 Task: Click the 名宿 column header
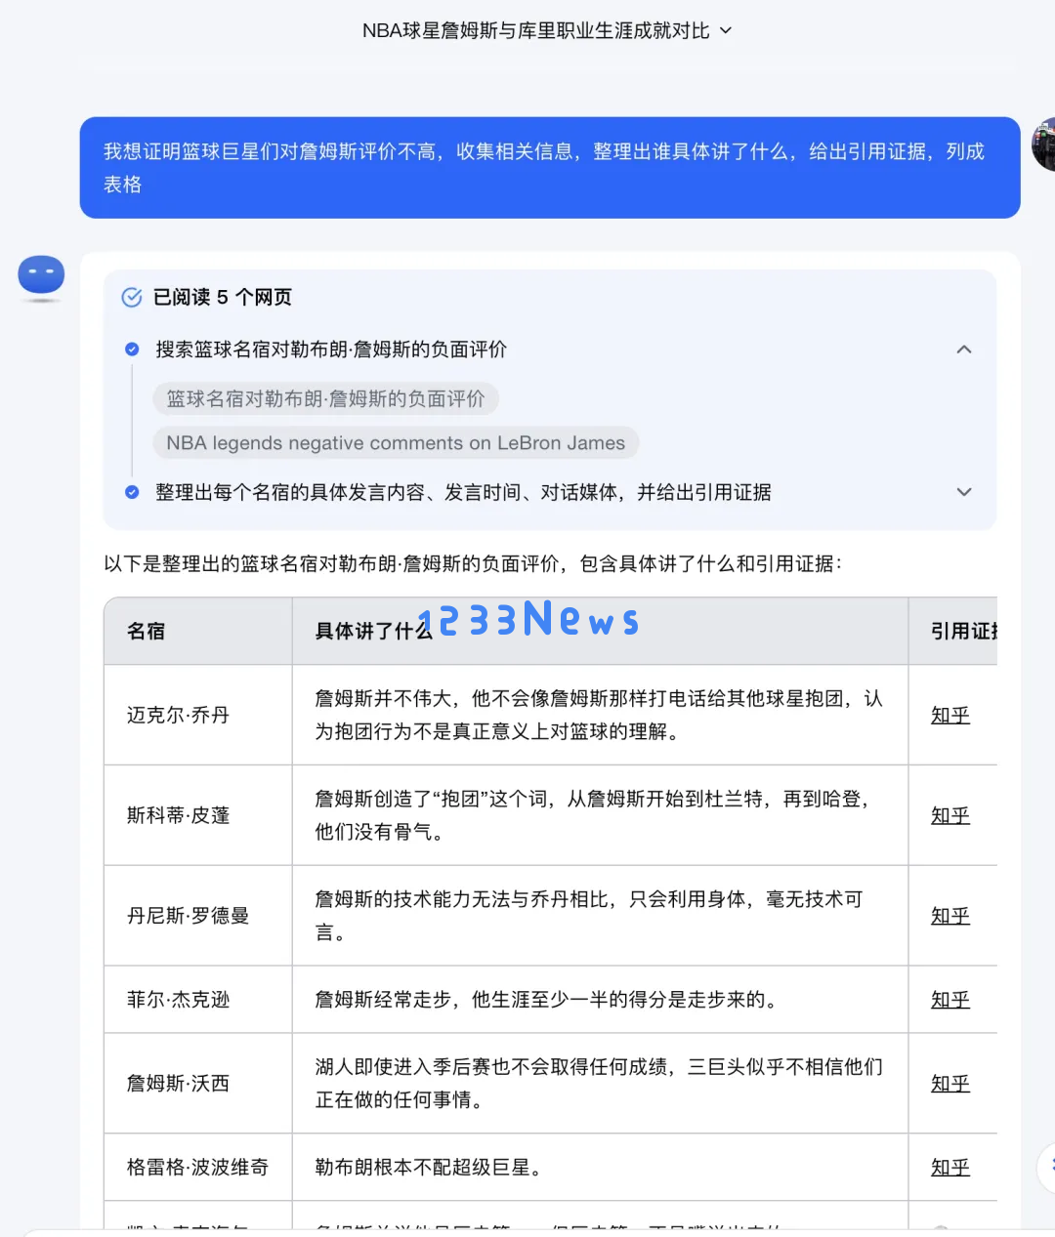click(x=198, y=632)
